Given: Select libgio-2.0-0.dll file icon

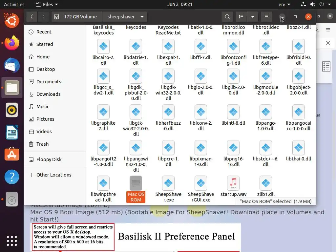Looking at the screenshot, I should (201, 76).
